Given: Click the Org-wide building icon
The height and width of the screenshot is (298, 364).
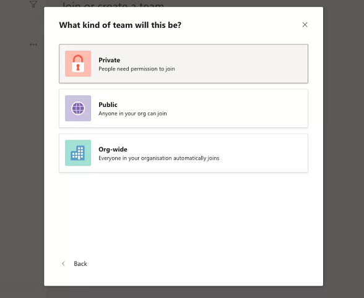Looking at the screenshot, I should [78, 153].
